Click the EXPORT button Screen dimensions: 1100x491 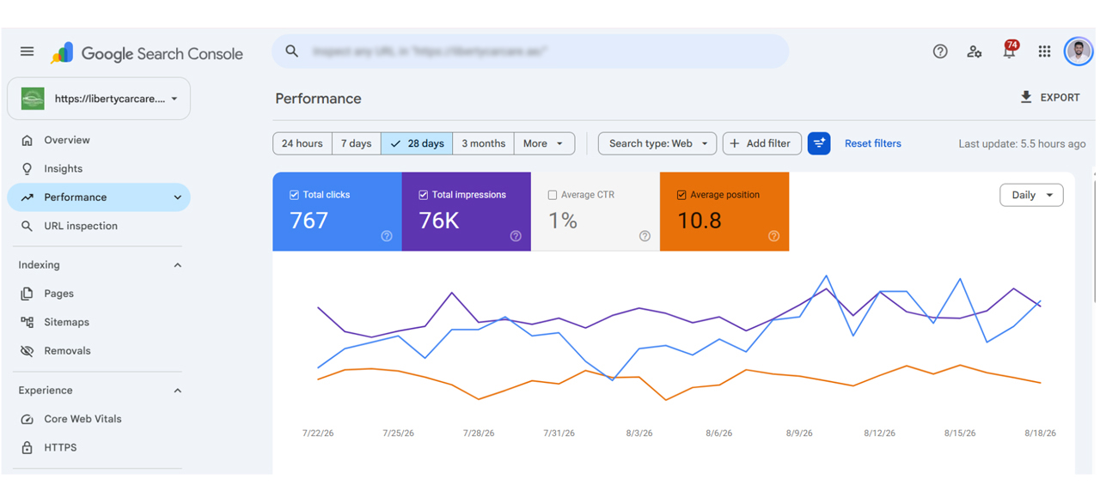(1049, 97)
